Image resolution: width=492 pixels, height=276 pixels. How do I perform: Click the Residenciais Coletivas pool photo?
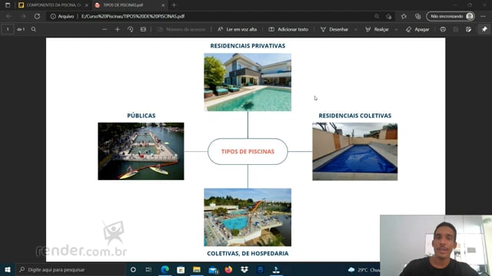(355, 152)
